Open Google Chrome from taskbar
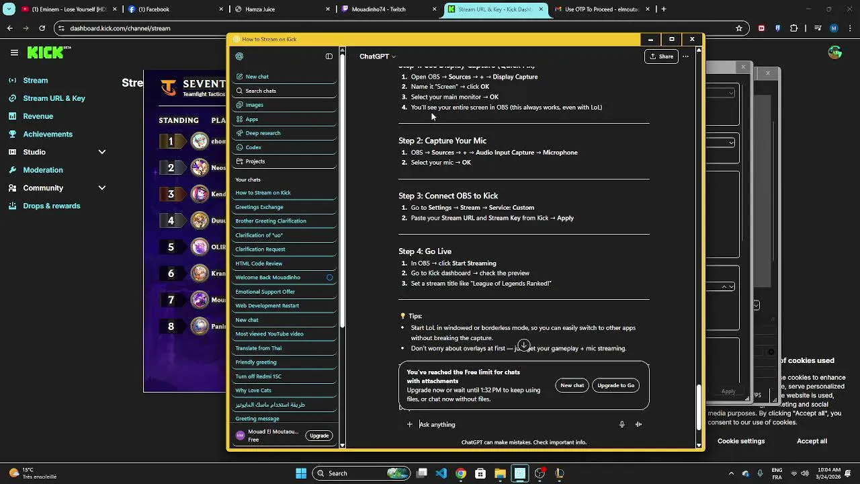 [x=461, y=473]
